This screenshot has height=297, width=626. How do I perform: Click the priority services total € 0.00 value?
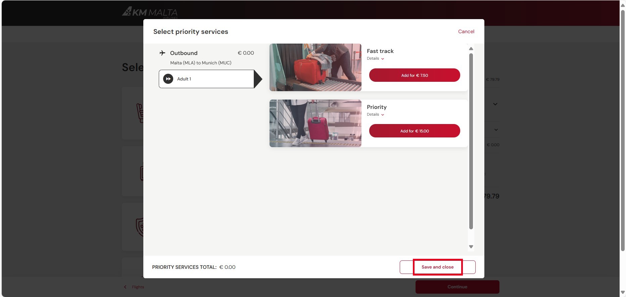point(227,267)
